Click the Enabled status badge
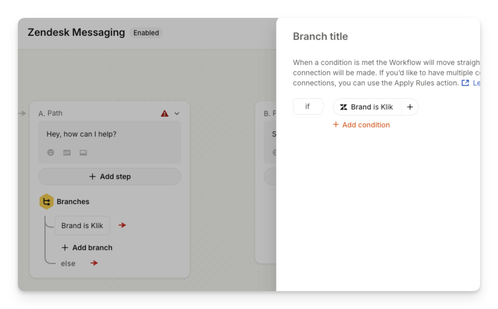 [x=146, y=33]
